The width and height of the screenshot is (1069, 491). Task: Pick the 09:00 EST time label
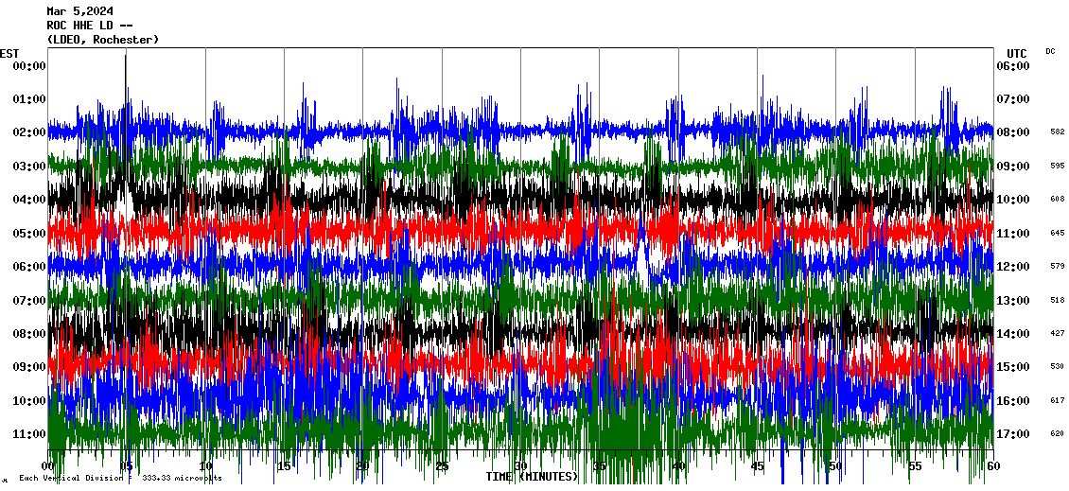[29, 367]
